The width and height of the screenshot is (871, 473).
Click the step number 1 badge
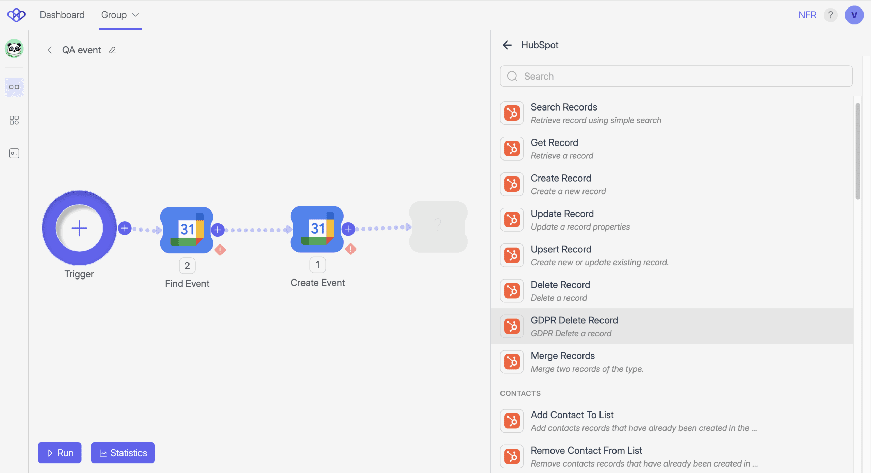317,265
